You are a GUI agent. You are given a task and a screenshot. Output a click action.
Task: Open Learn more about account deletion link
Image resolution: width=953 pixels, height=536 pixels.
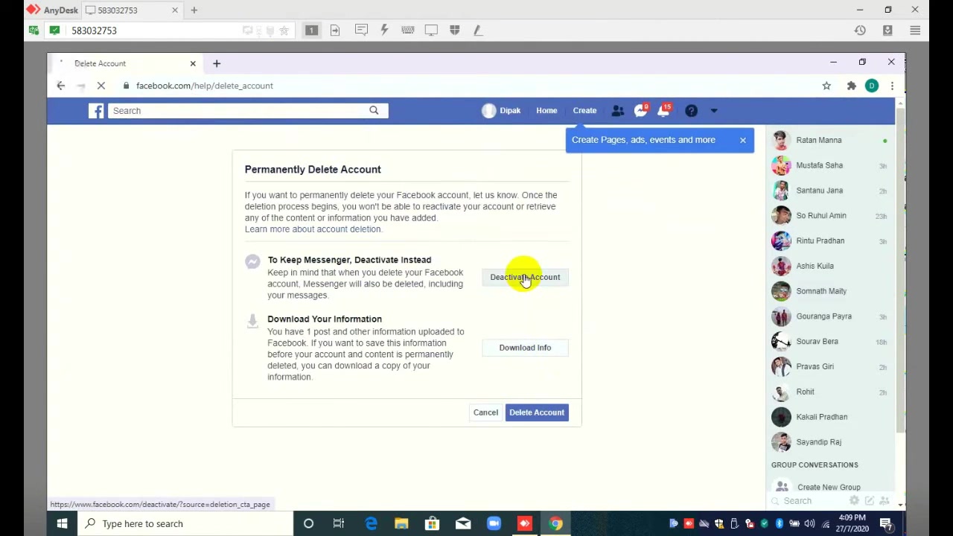tap(313, 229)
